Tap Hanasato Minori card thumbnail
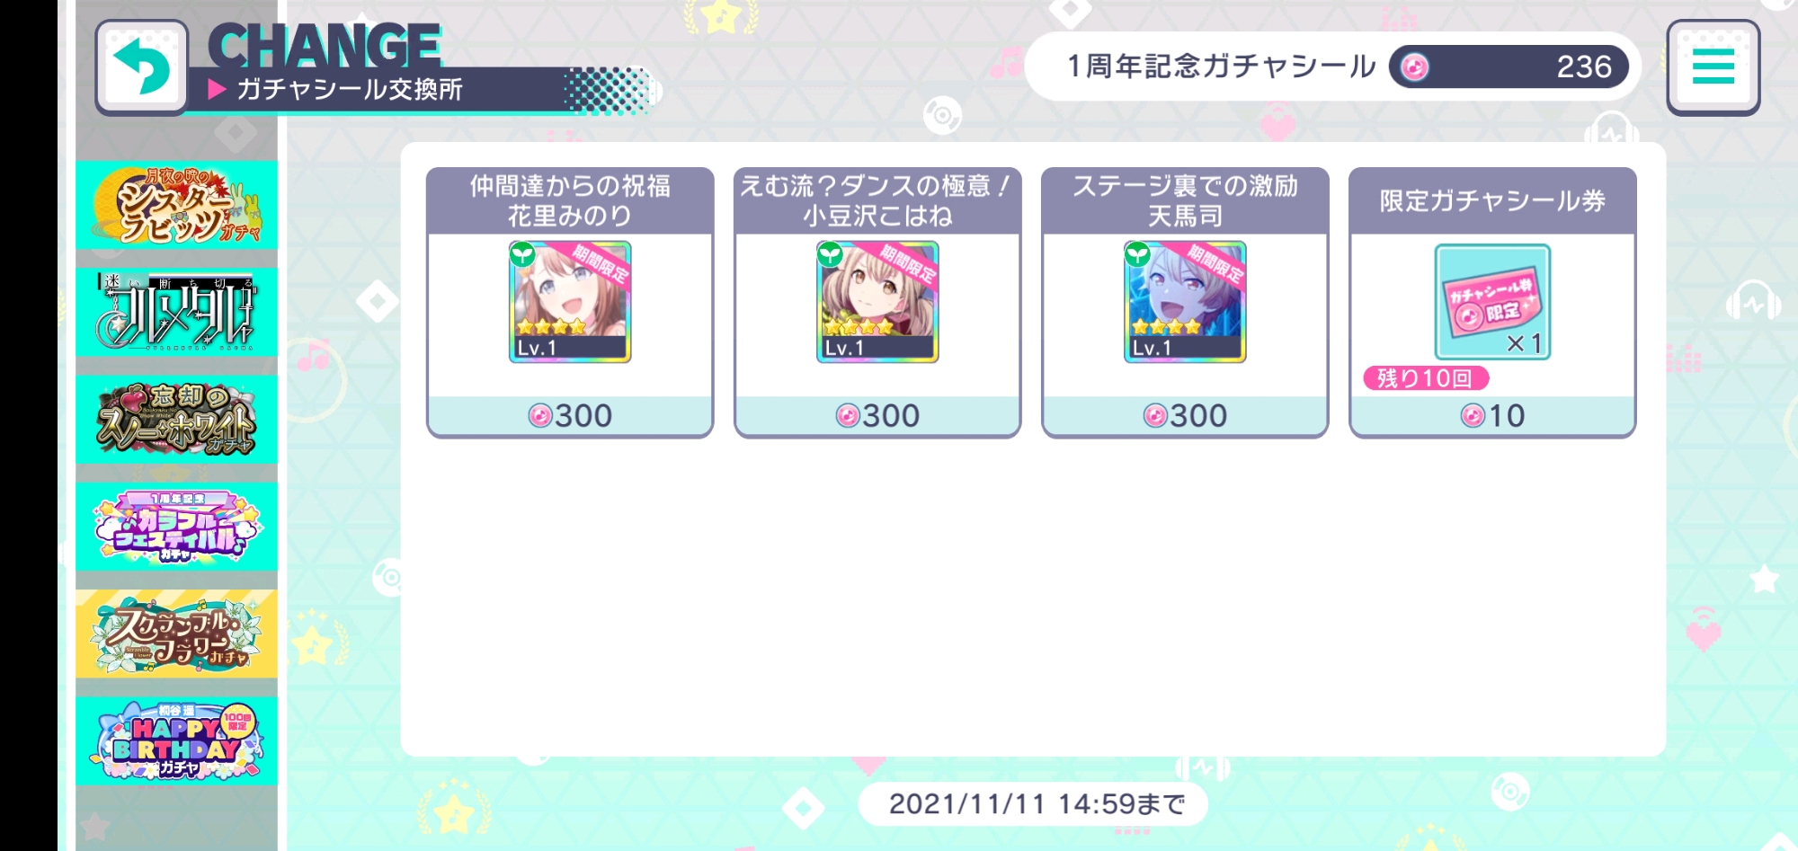The height and width of the screenshot is (851, 1798). click(x=570, y=302)
